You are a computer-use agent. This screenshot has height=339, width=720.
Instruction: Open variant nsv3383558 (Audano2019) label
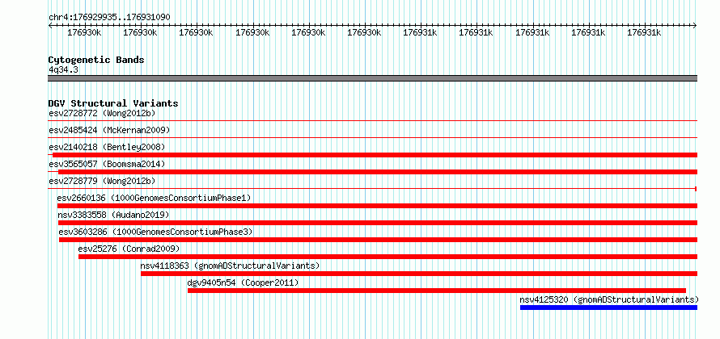tap(113, 215)
